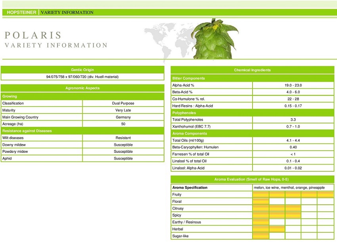Screen dimensions: 337x242
Task: Click the Fruity aroma label
Action: point(177,194)
